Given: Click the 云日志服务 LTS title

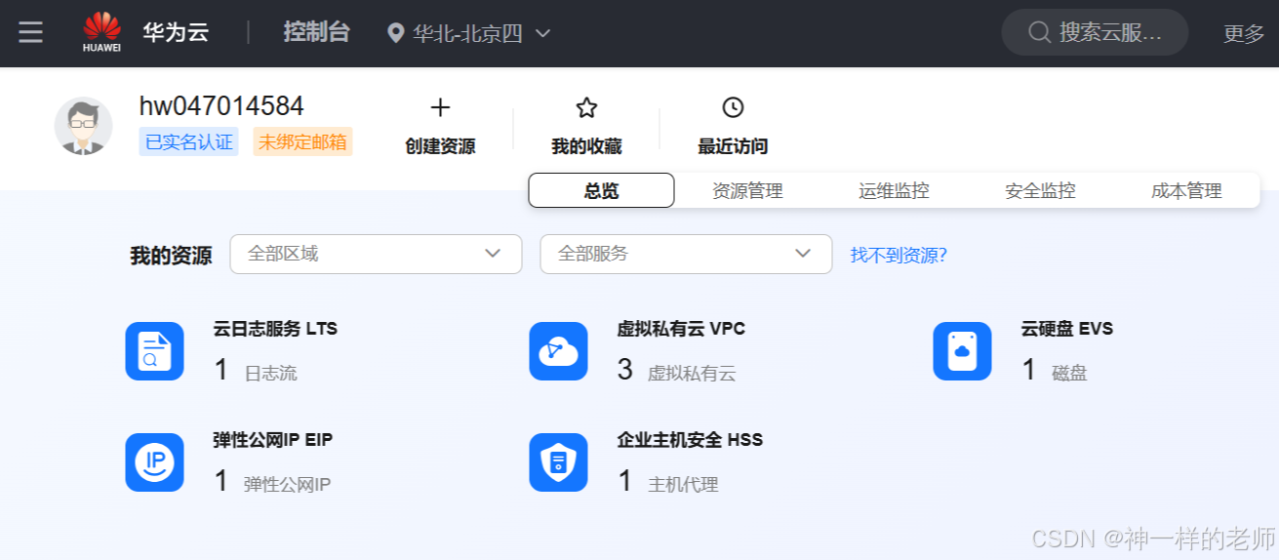Looking at the screenshot, I should 275,329.
